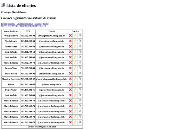Open the Produtos link
Image resolution: width=173 pixels, height=130 pixels.
click(x=29, y=24)
